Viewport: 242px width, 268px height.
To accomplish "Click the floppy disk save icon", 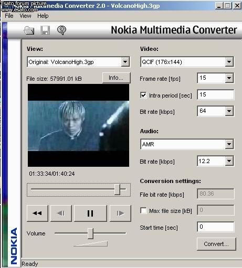I will coord(45,30).
